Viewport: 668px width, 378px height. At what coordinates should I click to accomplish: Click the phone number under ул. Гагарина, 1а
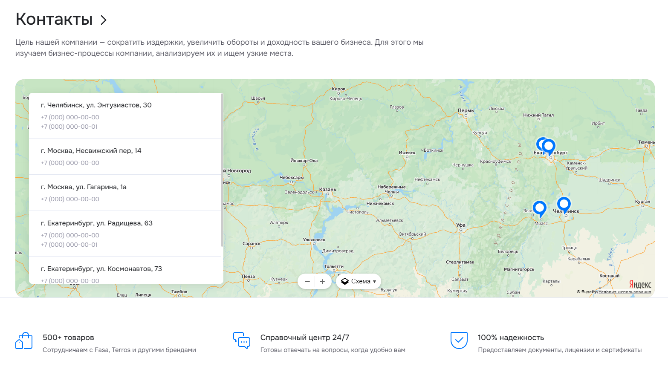pyautogui.click(x=70, y=199)
